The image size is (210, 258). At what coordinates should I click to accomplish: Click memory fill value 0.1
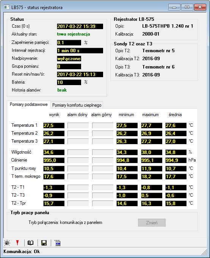(x=69, y=43)
